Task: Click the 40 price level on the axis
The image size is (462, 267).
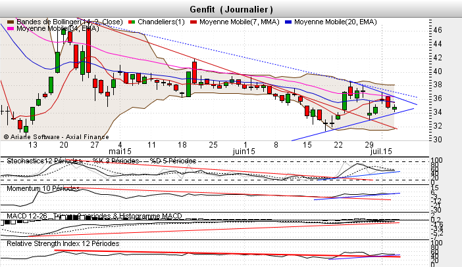Action: click(438, 72)
